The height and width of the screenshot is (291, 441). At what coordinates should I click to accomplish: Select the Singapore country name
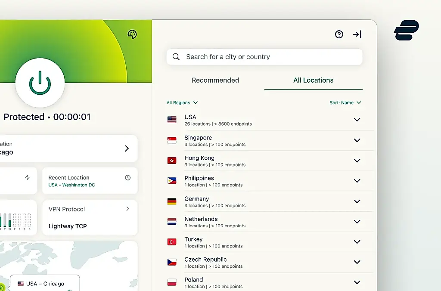click(x=198, y=138)
